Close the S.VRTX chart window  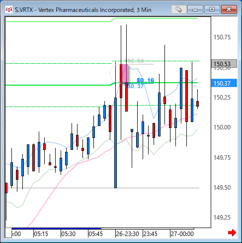tap(229, 9)
